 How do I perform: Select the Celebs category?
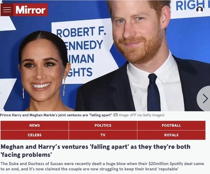(35, 135)
